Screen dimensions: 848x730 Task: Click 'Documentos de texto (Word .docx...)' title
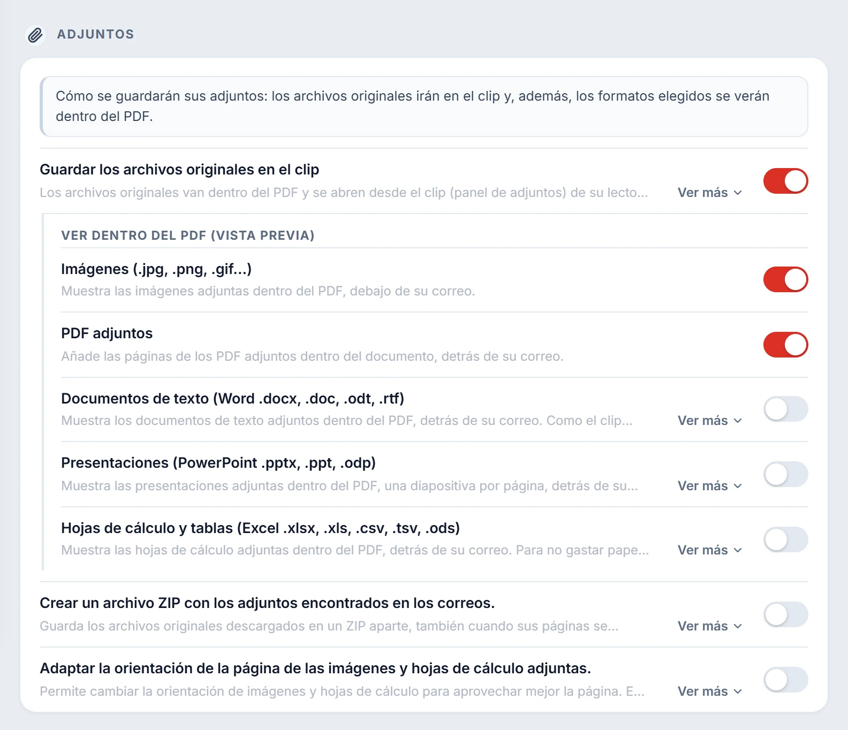(x=233, y=399)
